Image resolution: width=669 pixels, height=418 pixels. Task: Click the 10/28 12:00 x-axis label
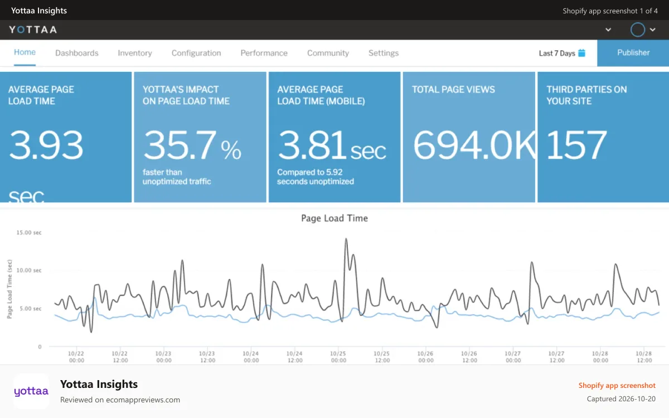click(x=644, y=357)
